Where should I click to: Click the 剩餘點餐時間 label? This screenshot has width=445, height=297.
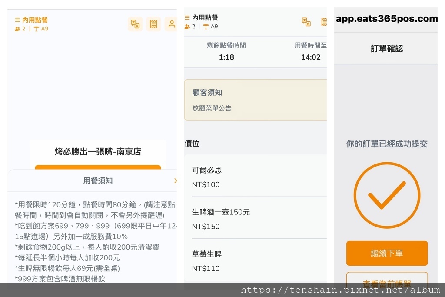tap(226, 45)
